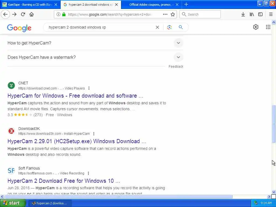Close the Google search results tab
The height and width of the screenshot is (207, 276).
116,5
